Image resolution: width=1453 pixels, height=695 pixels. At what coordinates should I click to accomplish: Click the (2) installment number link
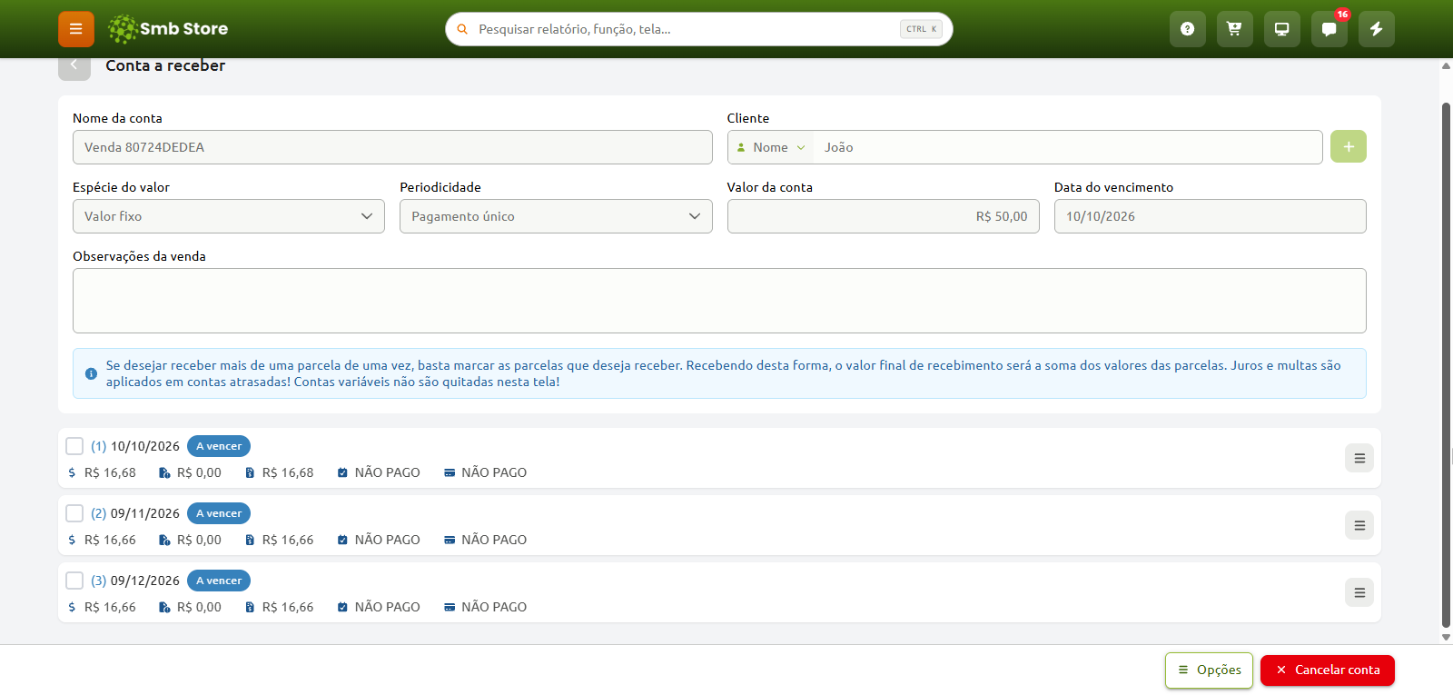[98, 513]
